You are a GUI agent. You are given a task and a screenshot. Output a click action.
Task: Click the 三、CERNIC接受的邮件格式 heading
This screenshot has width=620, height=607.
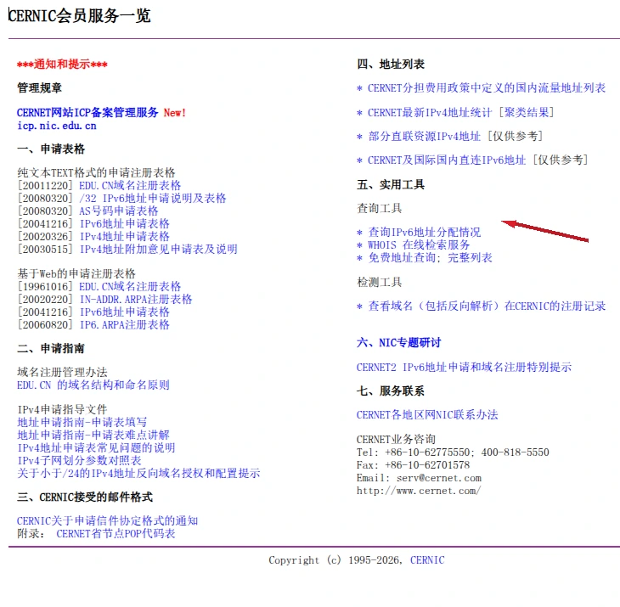pos(85,497)
